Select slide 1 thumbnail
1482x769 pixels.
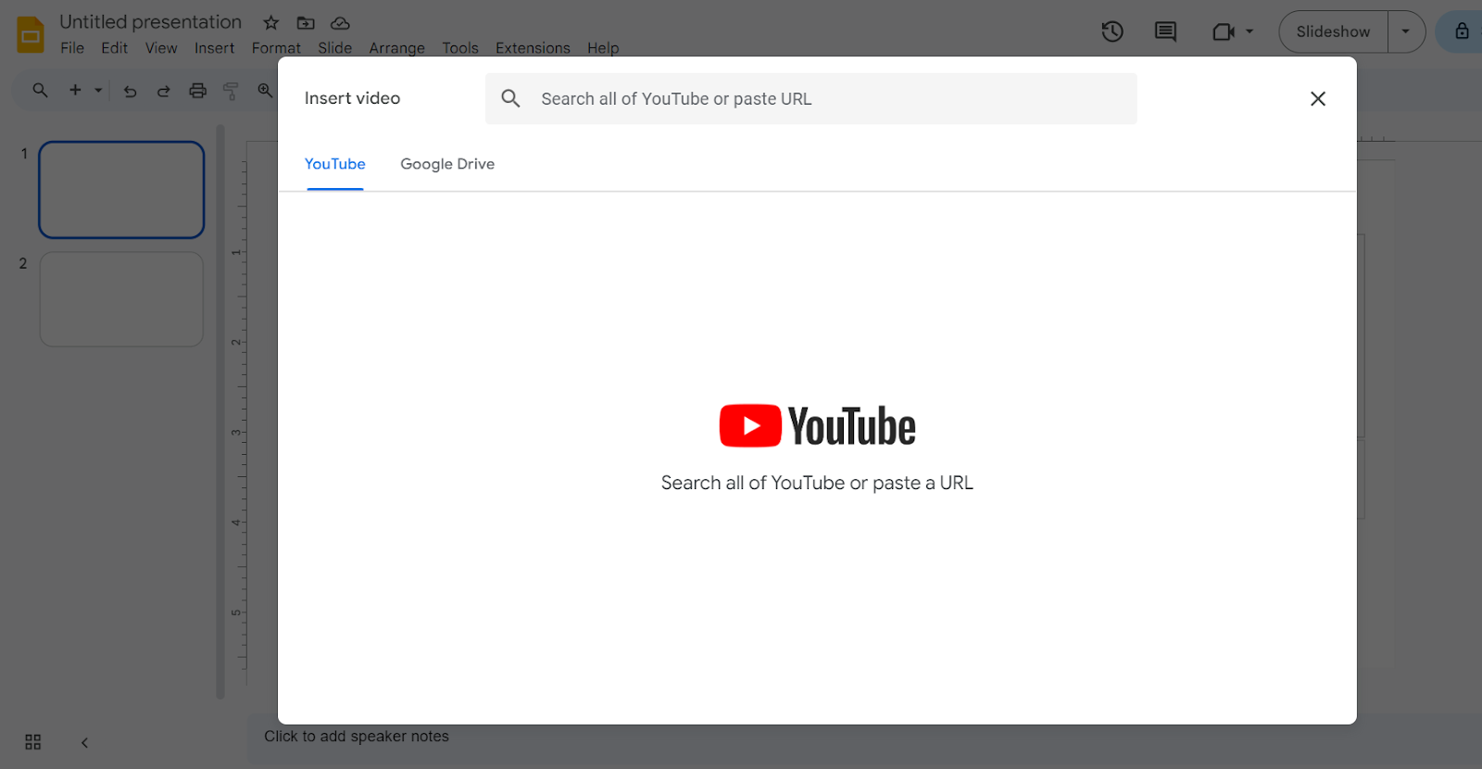pos(121,190)
